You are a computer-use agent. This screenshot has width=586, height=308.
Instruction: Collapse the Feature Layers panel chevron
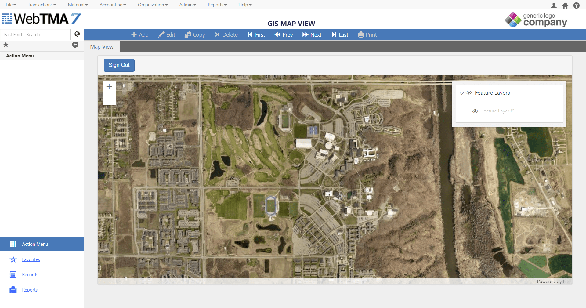coord(461,93)
